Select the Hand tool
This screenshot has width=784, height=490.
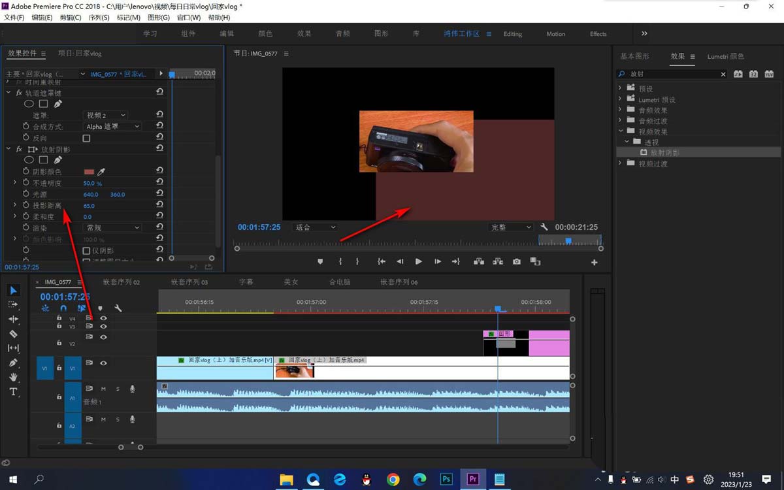pyautogui.click(x=13, y=377)
